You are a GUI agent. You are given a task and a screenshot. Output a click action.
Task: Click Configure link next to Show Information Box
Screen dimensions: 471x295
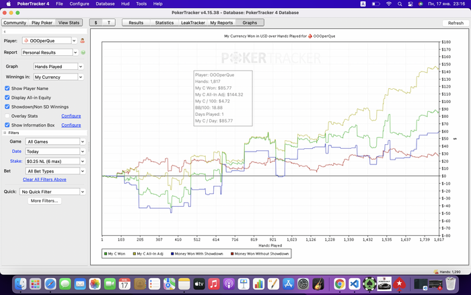[x=71, y=125]
